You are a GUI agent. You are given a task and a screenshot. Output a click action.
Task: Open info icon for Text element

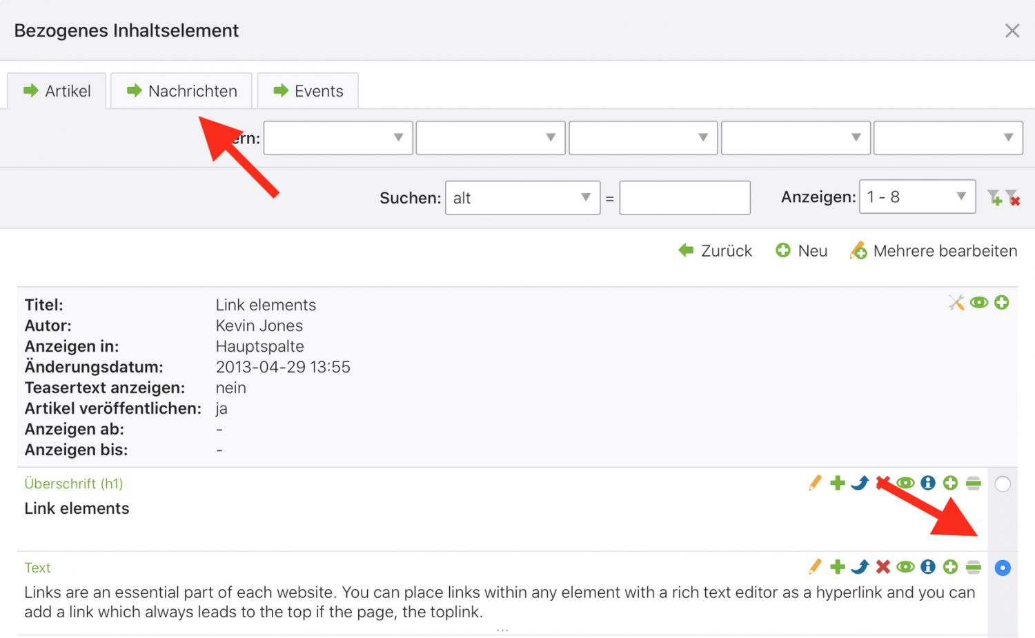point(928,567)
